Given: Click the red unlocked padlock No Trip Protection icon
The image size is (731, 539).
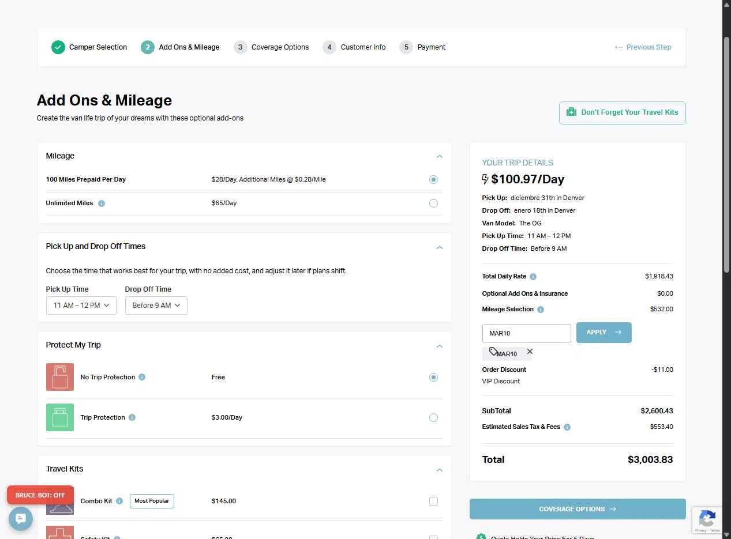Looking at the screenshot, I should point(60,377).
